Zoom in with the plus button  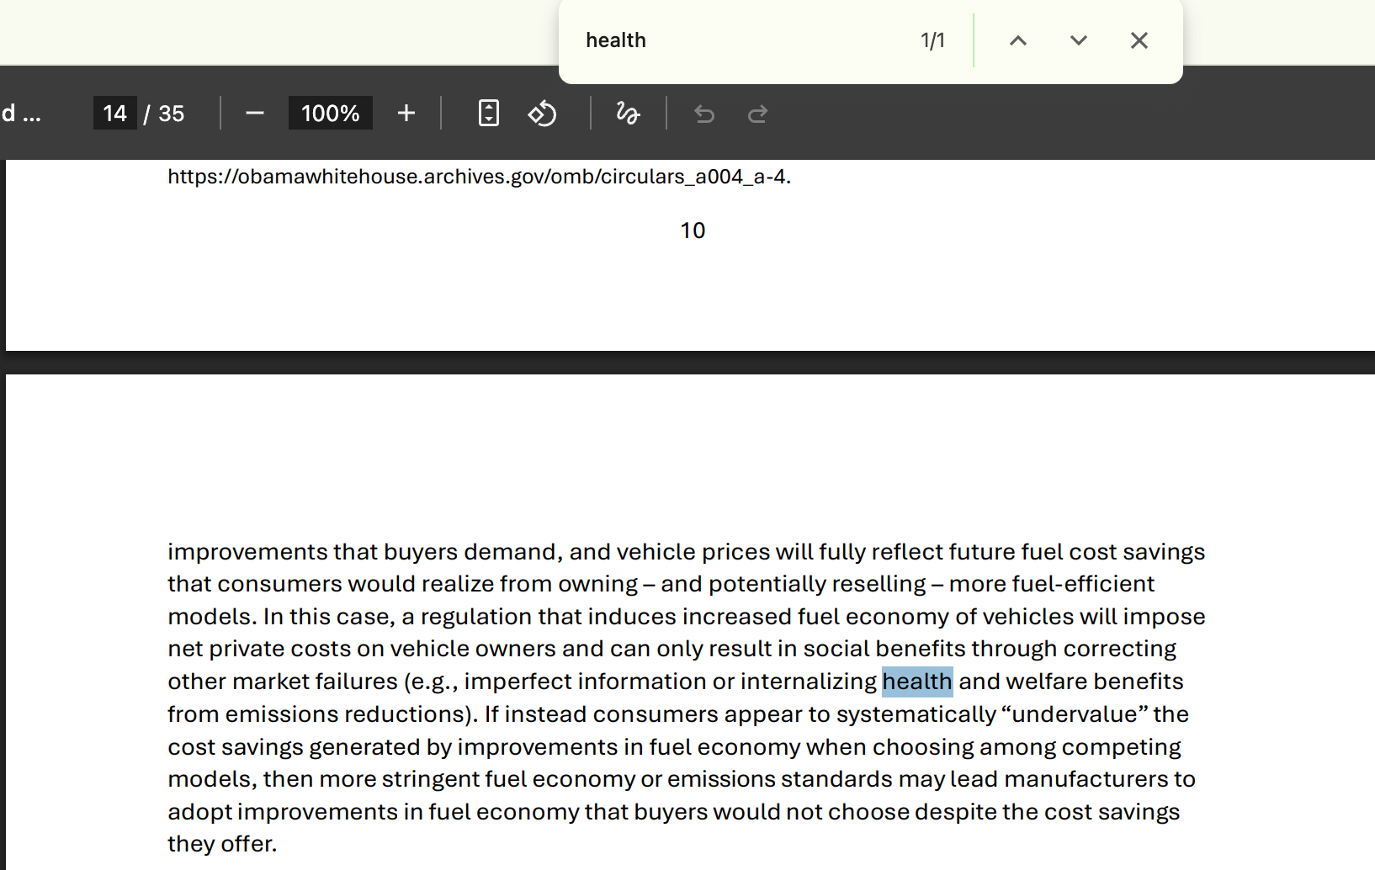pos(406,114)
